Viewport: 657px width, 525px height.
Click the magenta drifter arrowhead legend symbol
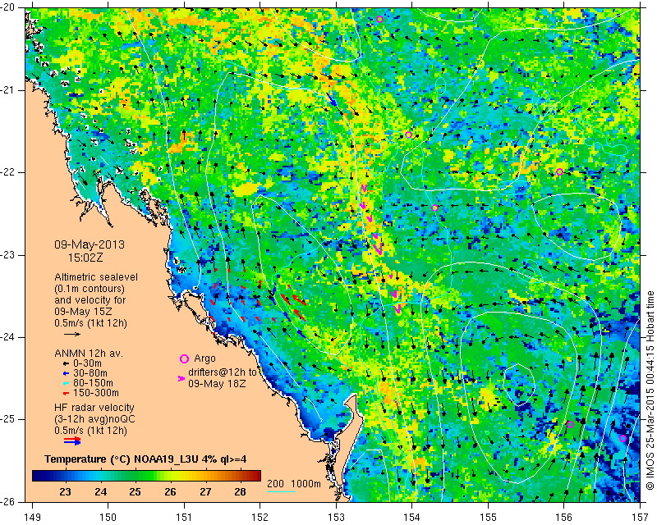[x=181, y=378]
